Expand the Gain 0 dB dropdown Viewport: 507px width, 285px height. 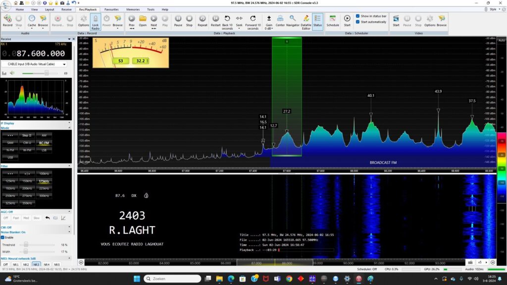[x=269, y=29]
